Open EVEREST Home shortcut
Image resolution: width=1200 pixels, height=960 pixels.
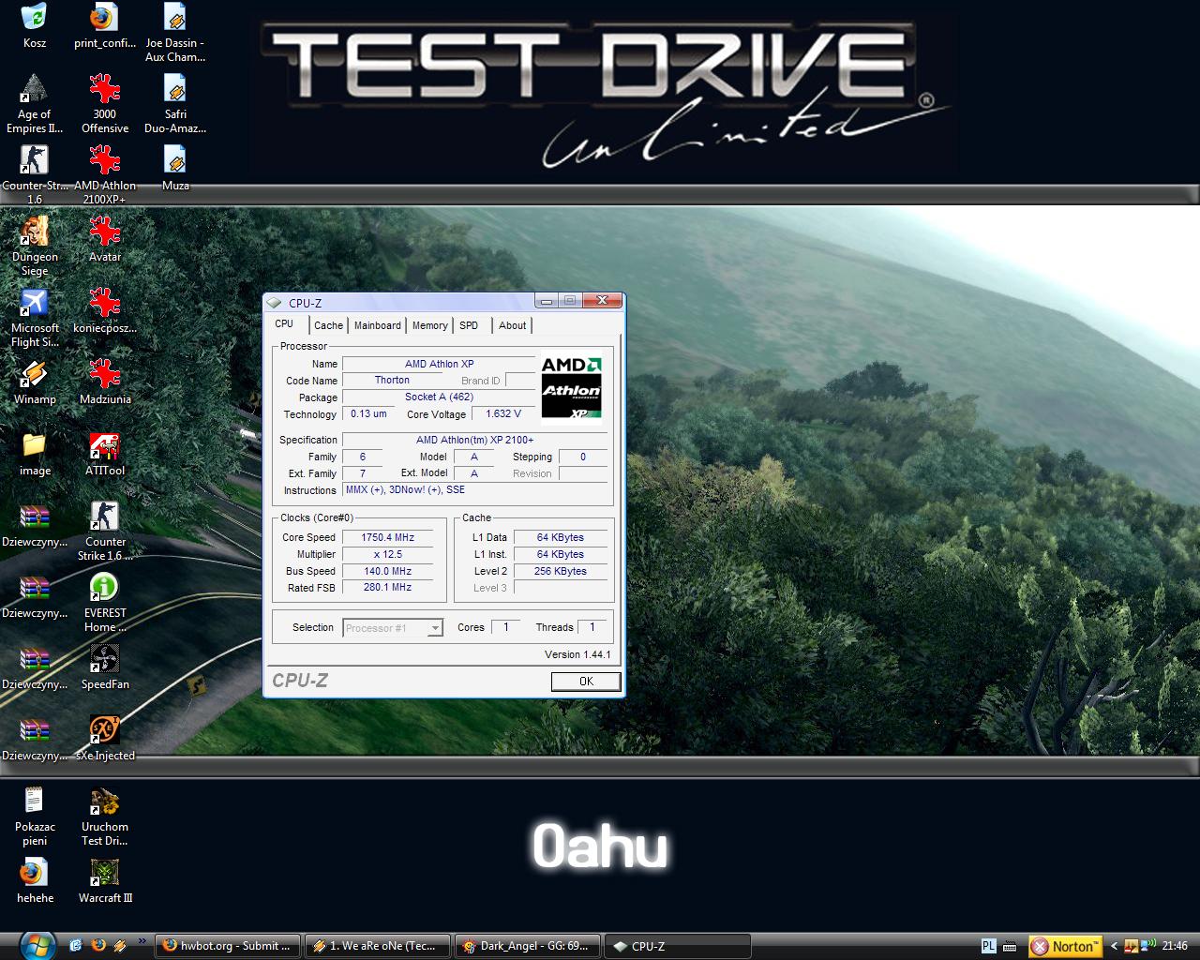point(104,603)
